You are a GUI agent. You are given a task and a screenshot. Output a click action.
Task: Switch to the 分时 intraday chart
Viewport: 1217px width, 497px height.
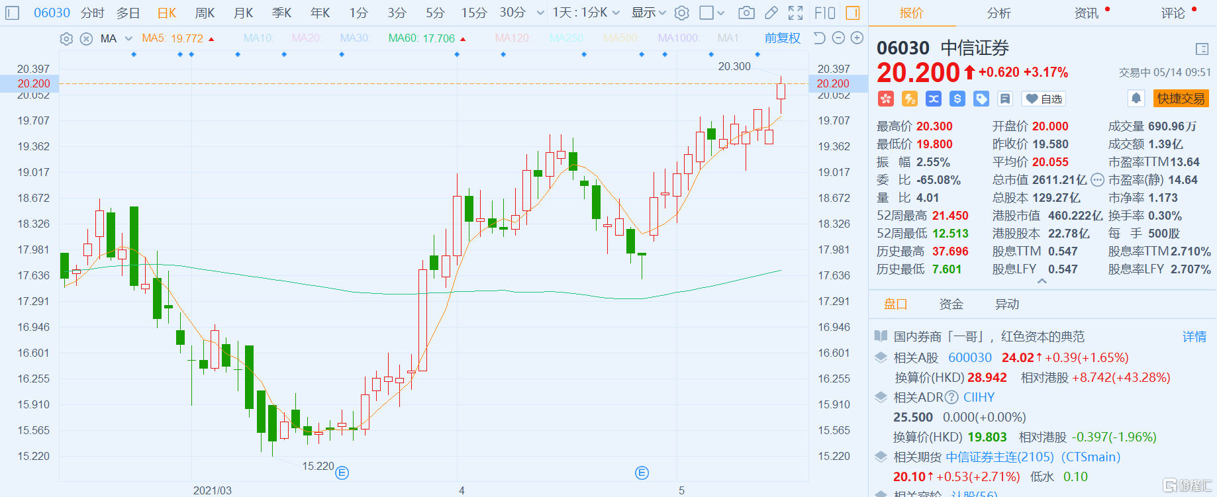pyautogui.click(x=93, y=13)
